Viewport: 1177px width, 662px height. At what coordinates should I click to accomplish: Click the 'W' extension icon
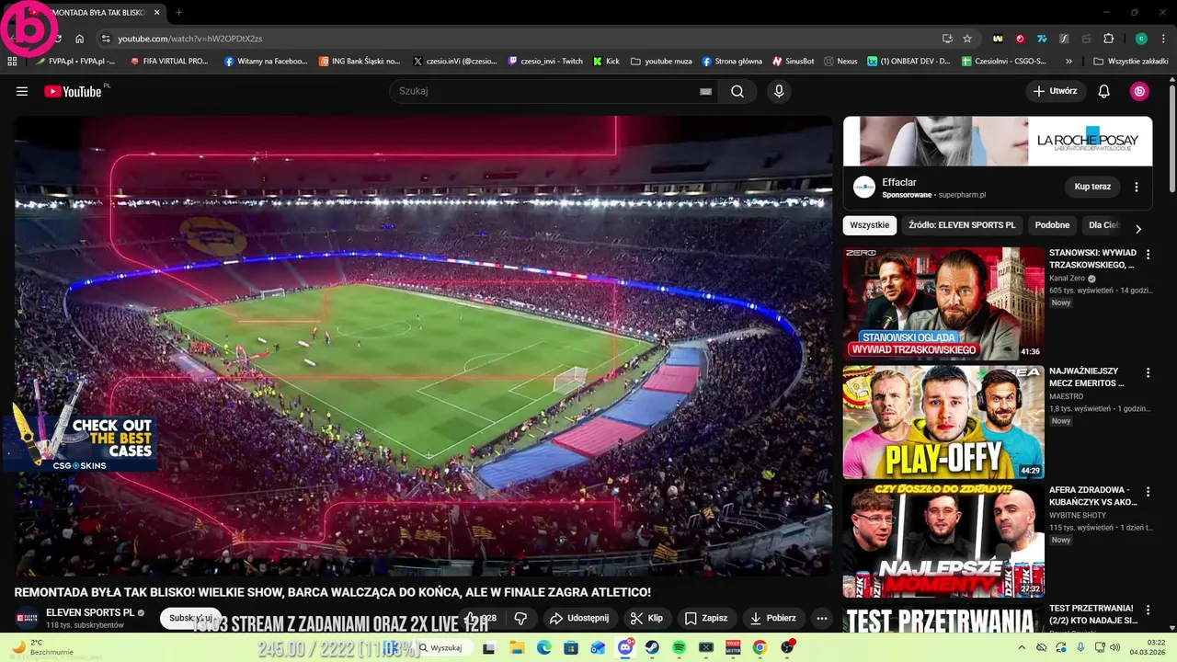(x=998, y=39)
